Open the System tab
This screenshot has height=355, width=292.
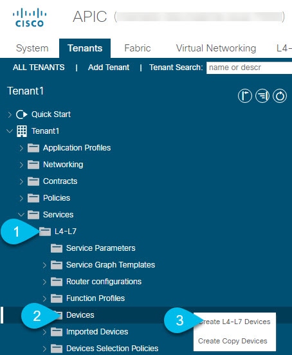tap(32, 48)
